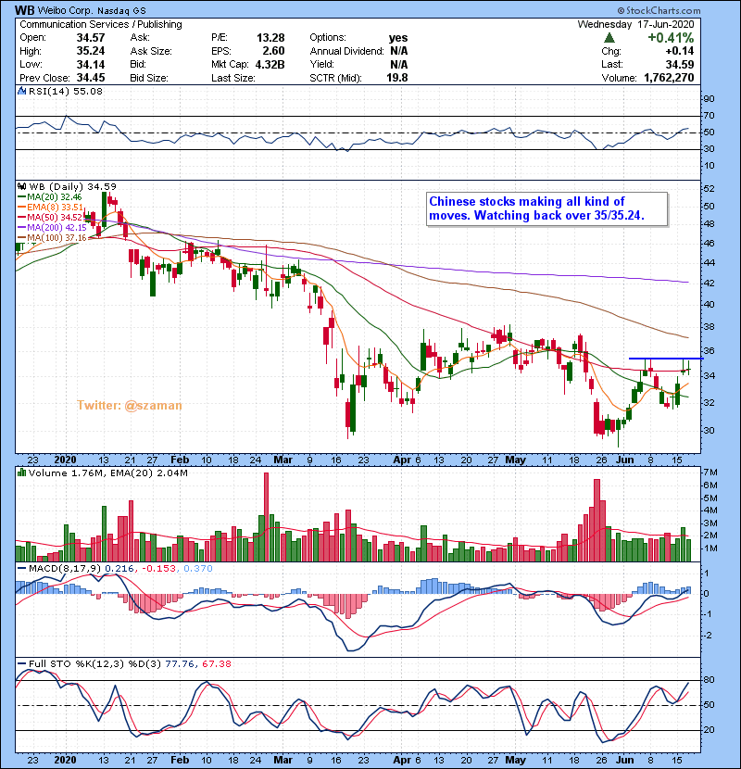Click the Volume 1.76M, EMA(20) 2.04M label
This screenshot has width=741, height=769.
[x=107, y=473]
